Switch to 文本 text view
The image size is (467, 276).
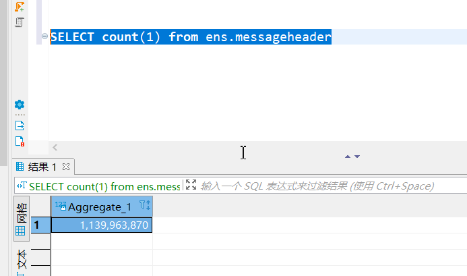pyautogui.click(x=22, y=260)
